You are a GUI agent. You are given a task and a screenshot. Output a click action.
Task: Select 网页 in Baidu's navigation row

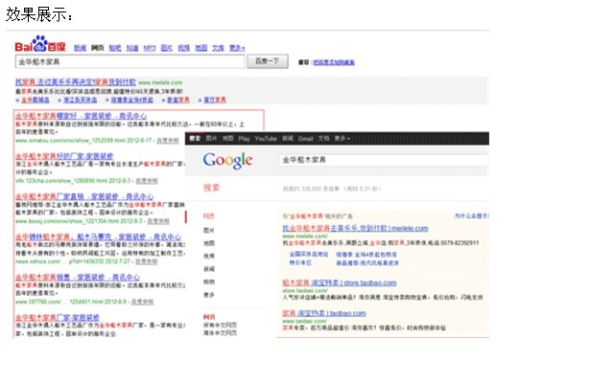pos(97,48)
